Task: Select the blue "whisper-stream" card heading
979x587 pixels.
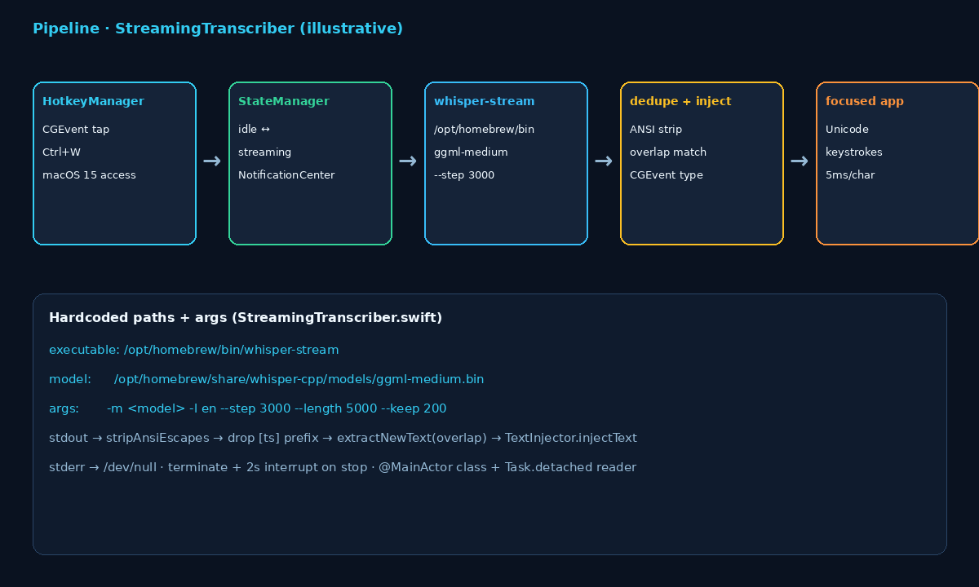Action: tap(485, 101)
